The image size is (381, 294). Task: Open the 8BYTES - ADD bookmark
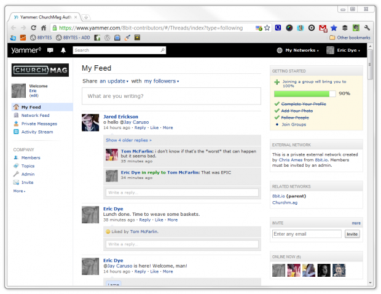pos(73,38)
